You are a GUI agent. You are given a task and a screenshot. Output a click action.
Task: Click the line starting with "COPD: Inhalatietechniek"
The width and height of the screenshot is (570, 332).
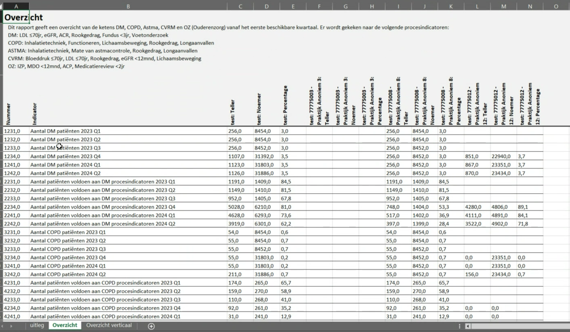(111, 43)
